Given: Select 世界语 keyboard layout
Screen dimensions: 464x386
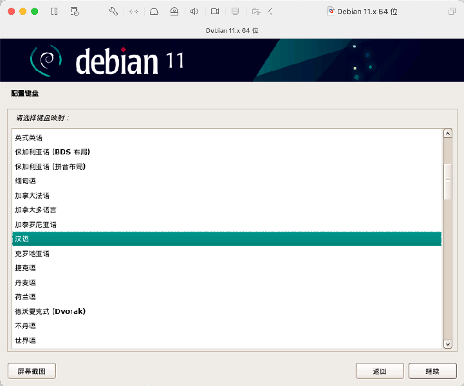Looking at the screenshot, I should point(227,340).
